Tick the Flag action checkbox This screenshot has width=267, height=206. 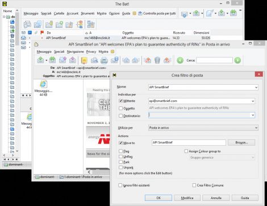[x=120, y=151]
